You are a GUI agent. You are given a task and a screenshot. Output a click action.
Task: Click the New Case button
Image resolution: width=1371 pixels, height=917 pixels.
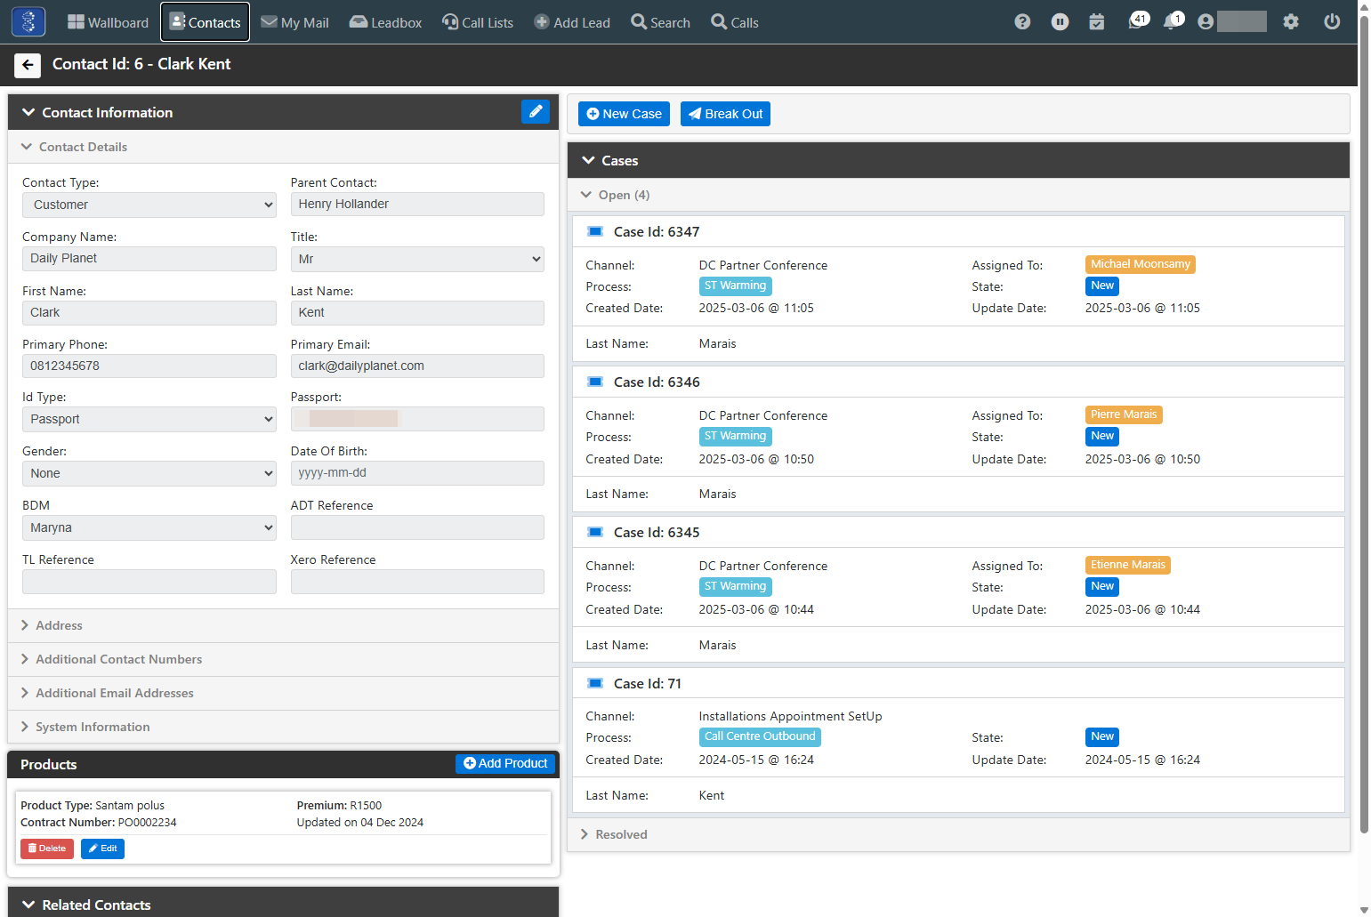624,114
